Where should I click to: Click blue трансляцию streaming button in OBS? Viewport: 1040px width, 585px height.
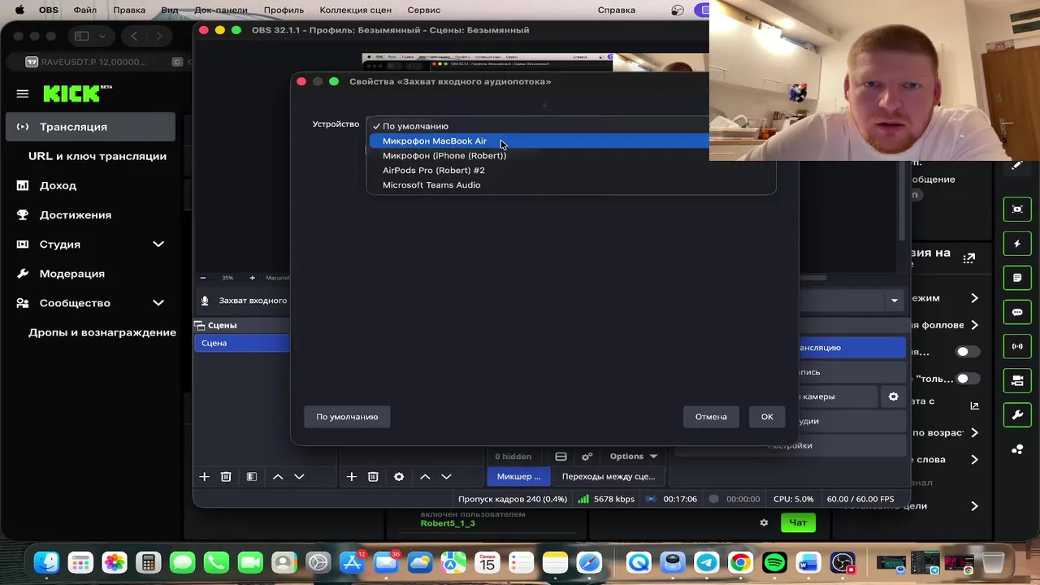pyautogui.click(x=852, y=348)
